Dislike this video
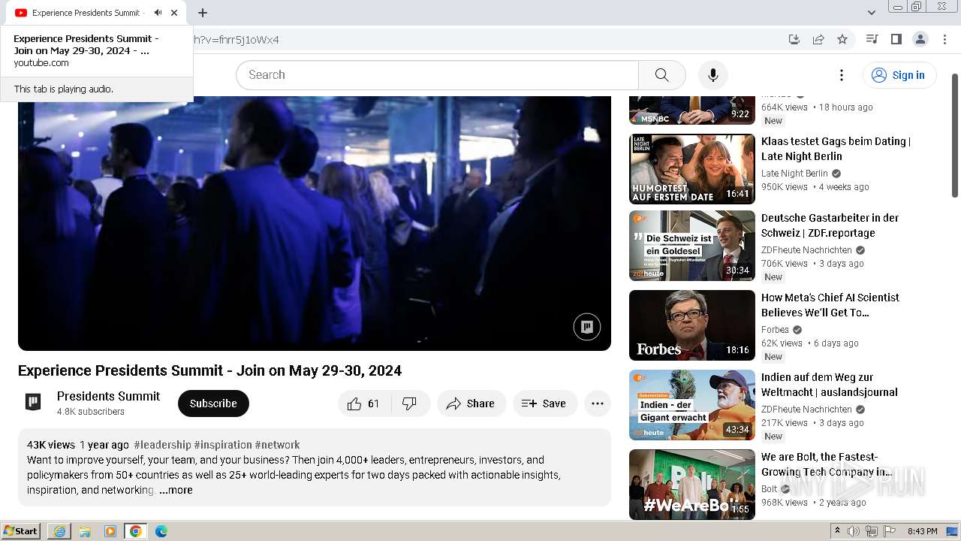The image size is (961, 541). point(410,403)
